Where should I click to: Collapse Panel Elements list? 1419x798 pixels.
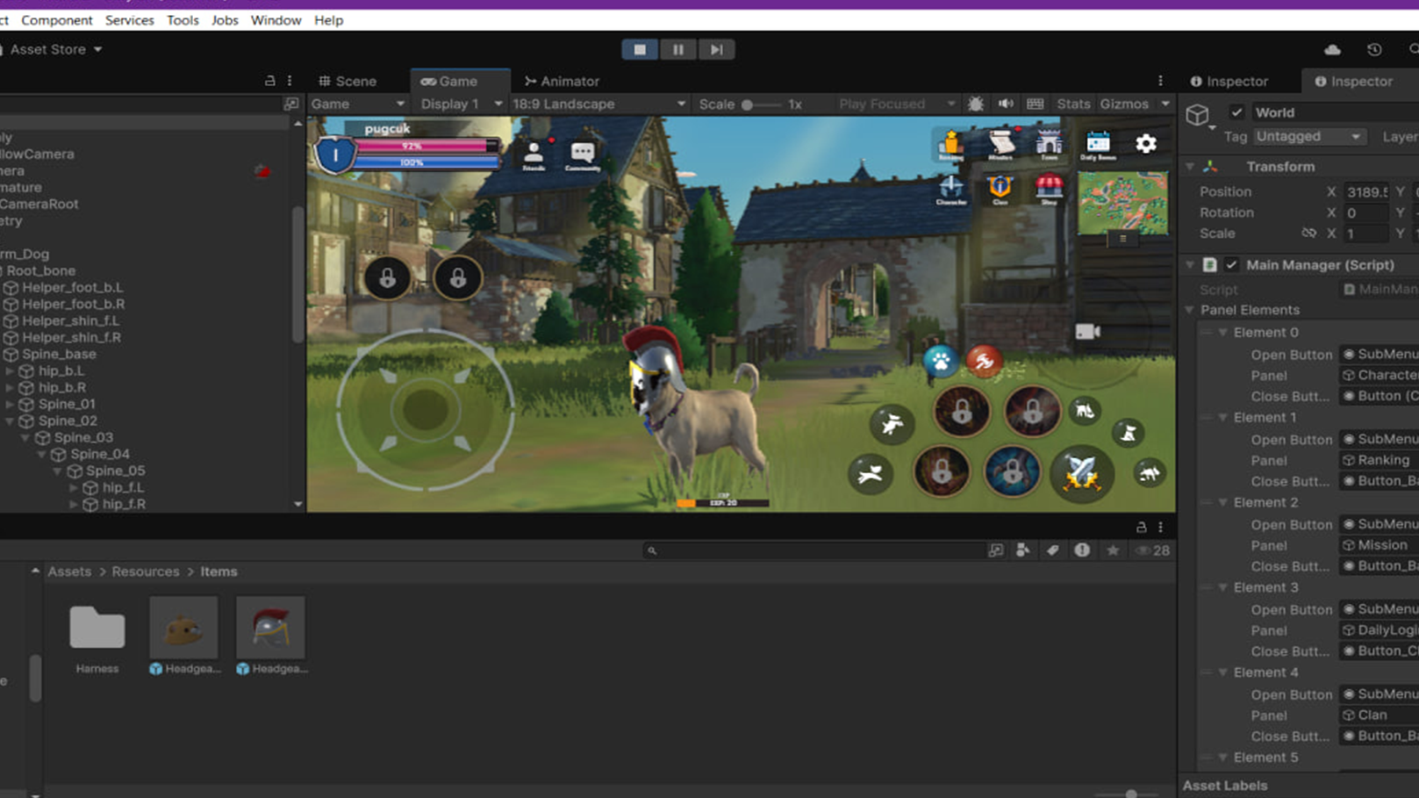click(x=1190, y=310)
